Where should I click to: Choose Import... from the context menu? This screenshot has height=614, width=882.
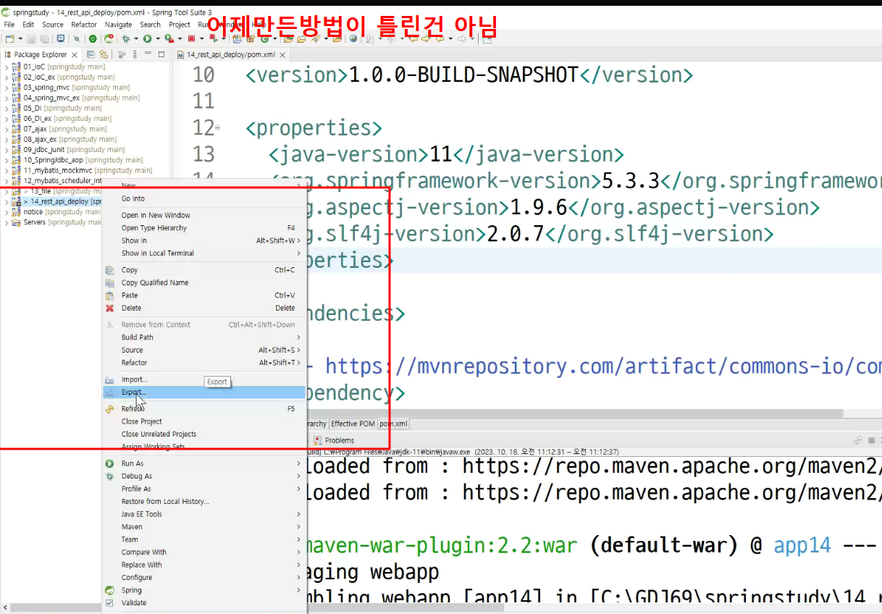(204, 379)
